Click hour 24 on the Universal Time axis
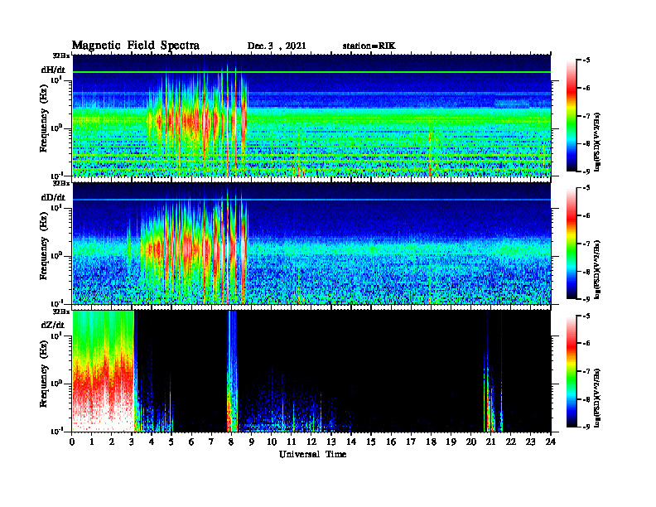The height and width of the screenshot is (507, 656). [550, 442]
